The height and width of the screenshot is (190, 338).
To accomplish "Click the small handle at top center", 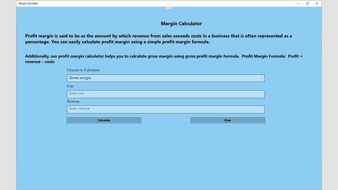I will tap(169, 8).
